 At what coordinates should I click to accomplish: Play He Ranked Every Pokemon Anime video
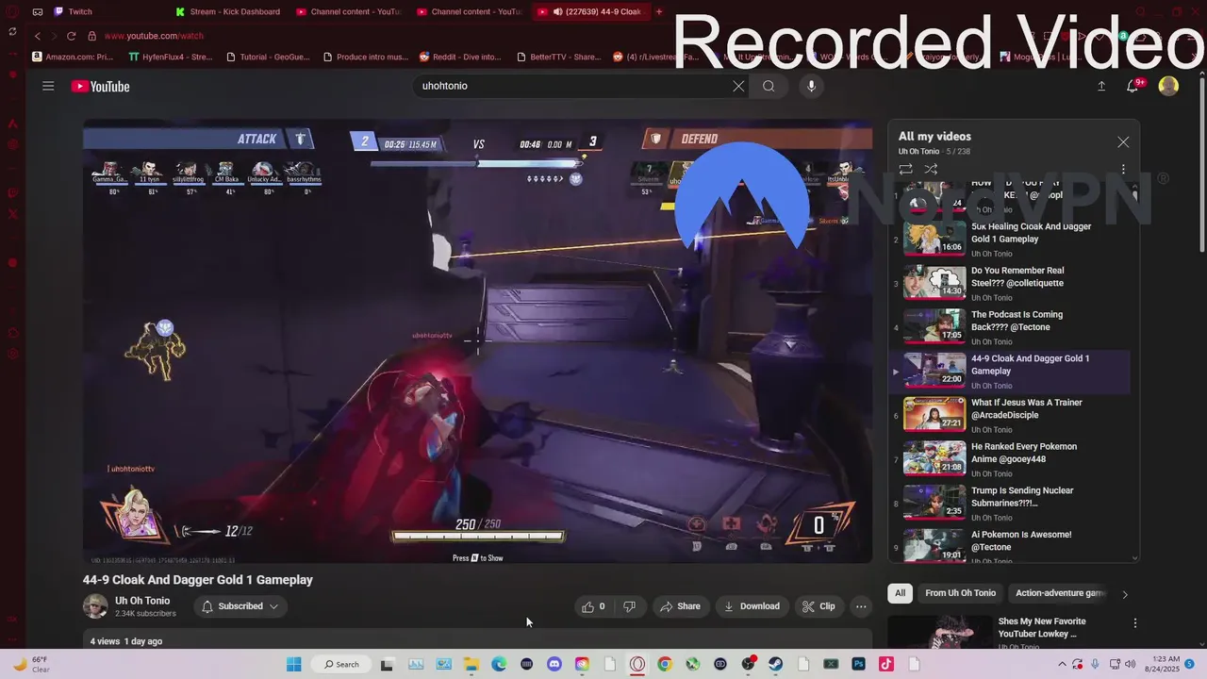1010,460
